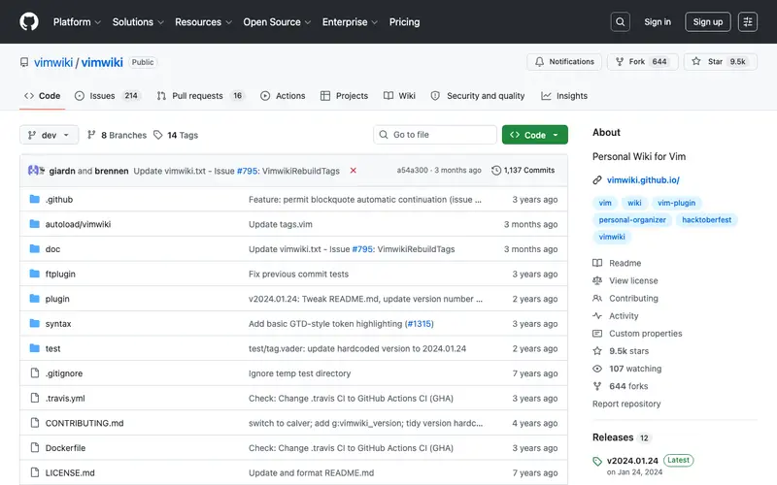Click the Readme book icon in About

tap(597, 263)
